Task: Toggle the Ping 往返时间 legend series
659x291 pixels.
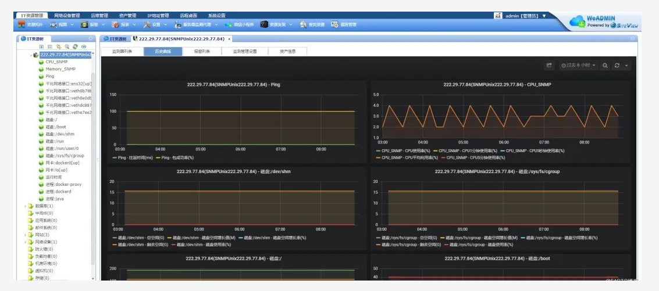Action: 132,157
